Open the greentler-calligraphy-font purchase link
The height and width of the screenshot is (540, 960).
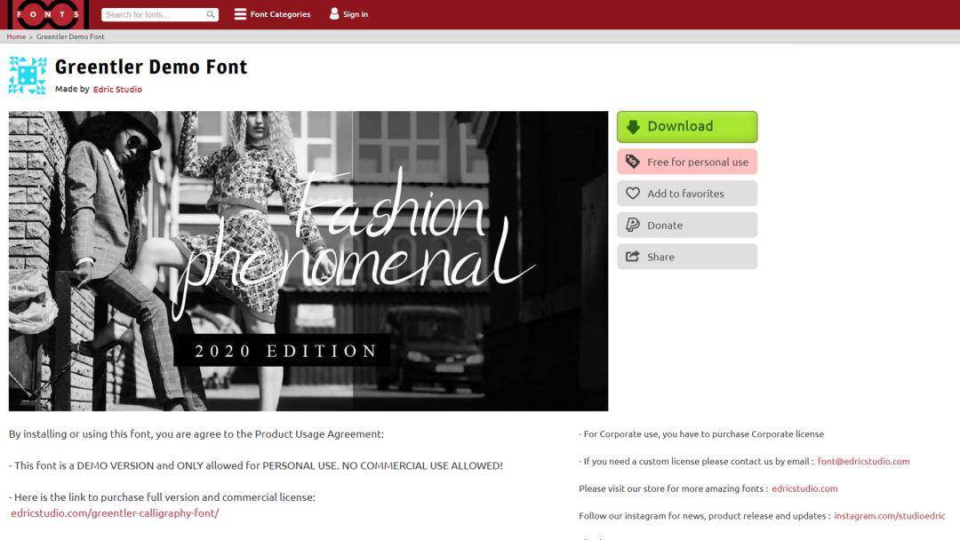115,513
